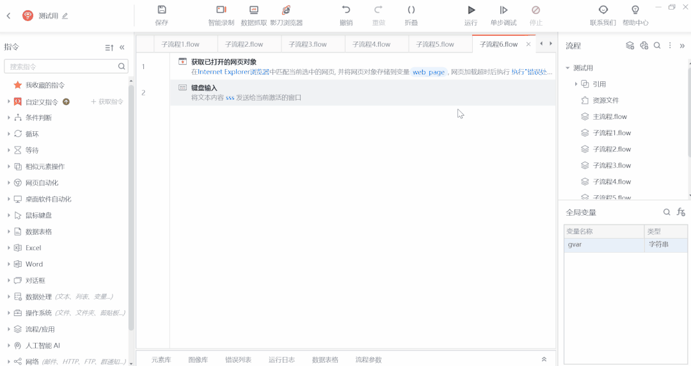Expand 桌面软件自动化 category
The image size is (691, 366).
[8, 199]
